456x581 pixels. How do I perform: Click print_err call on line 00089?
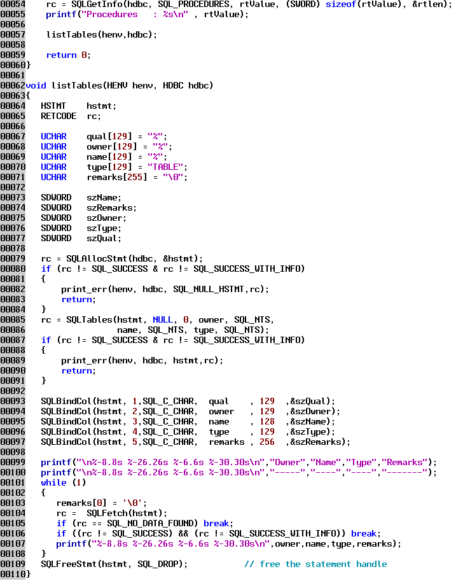pyautogui.click(x=142, y=361)
